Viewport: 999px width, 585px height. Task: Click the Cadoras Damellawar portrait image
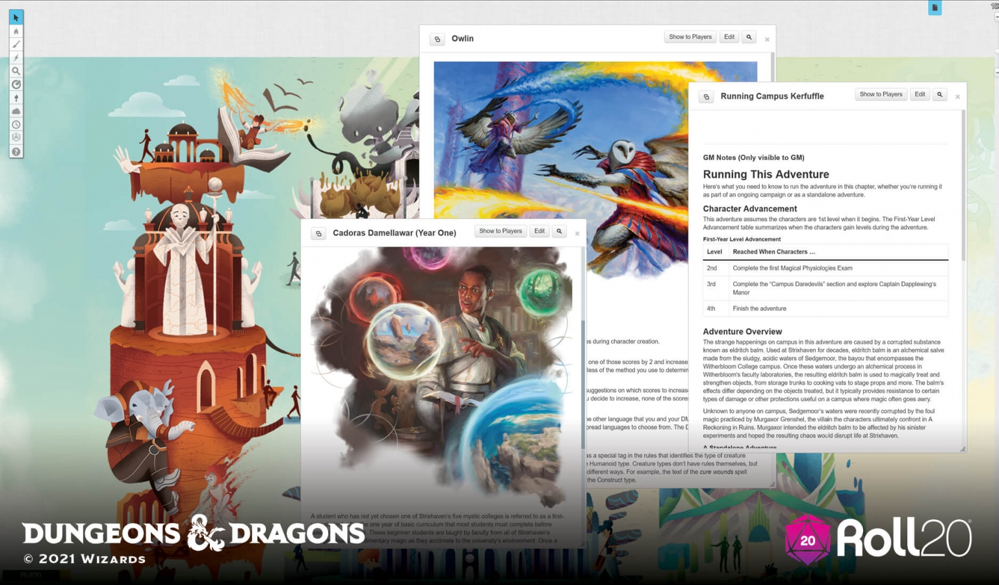click(441, 377)
